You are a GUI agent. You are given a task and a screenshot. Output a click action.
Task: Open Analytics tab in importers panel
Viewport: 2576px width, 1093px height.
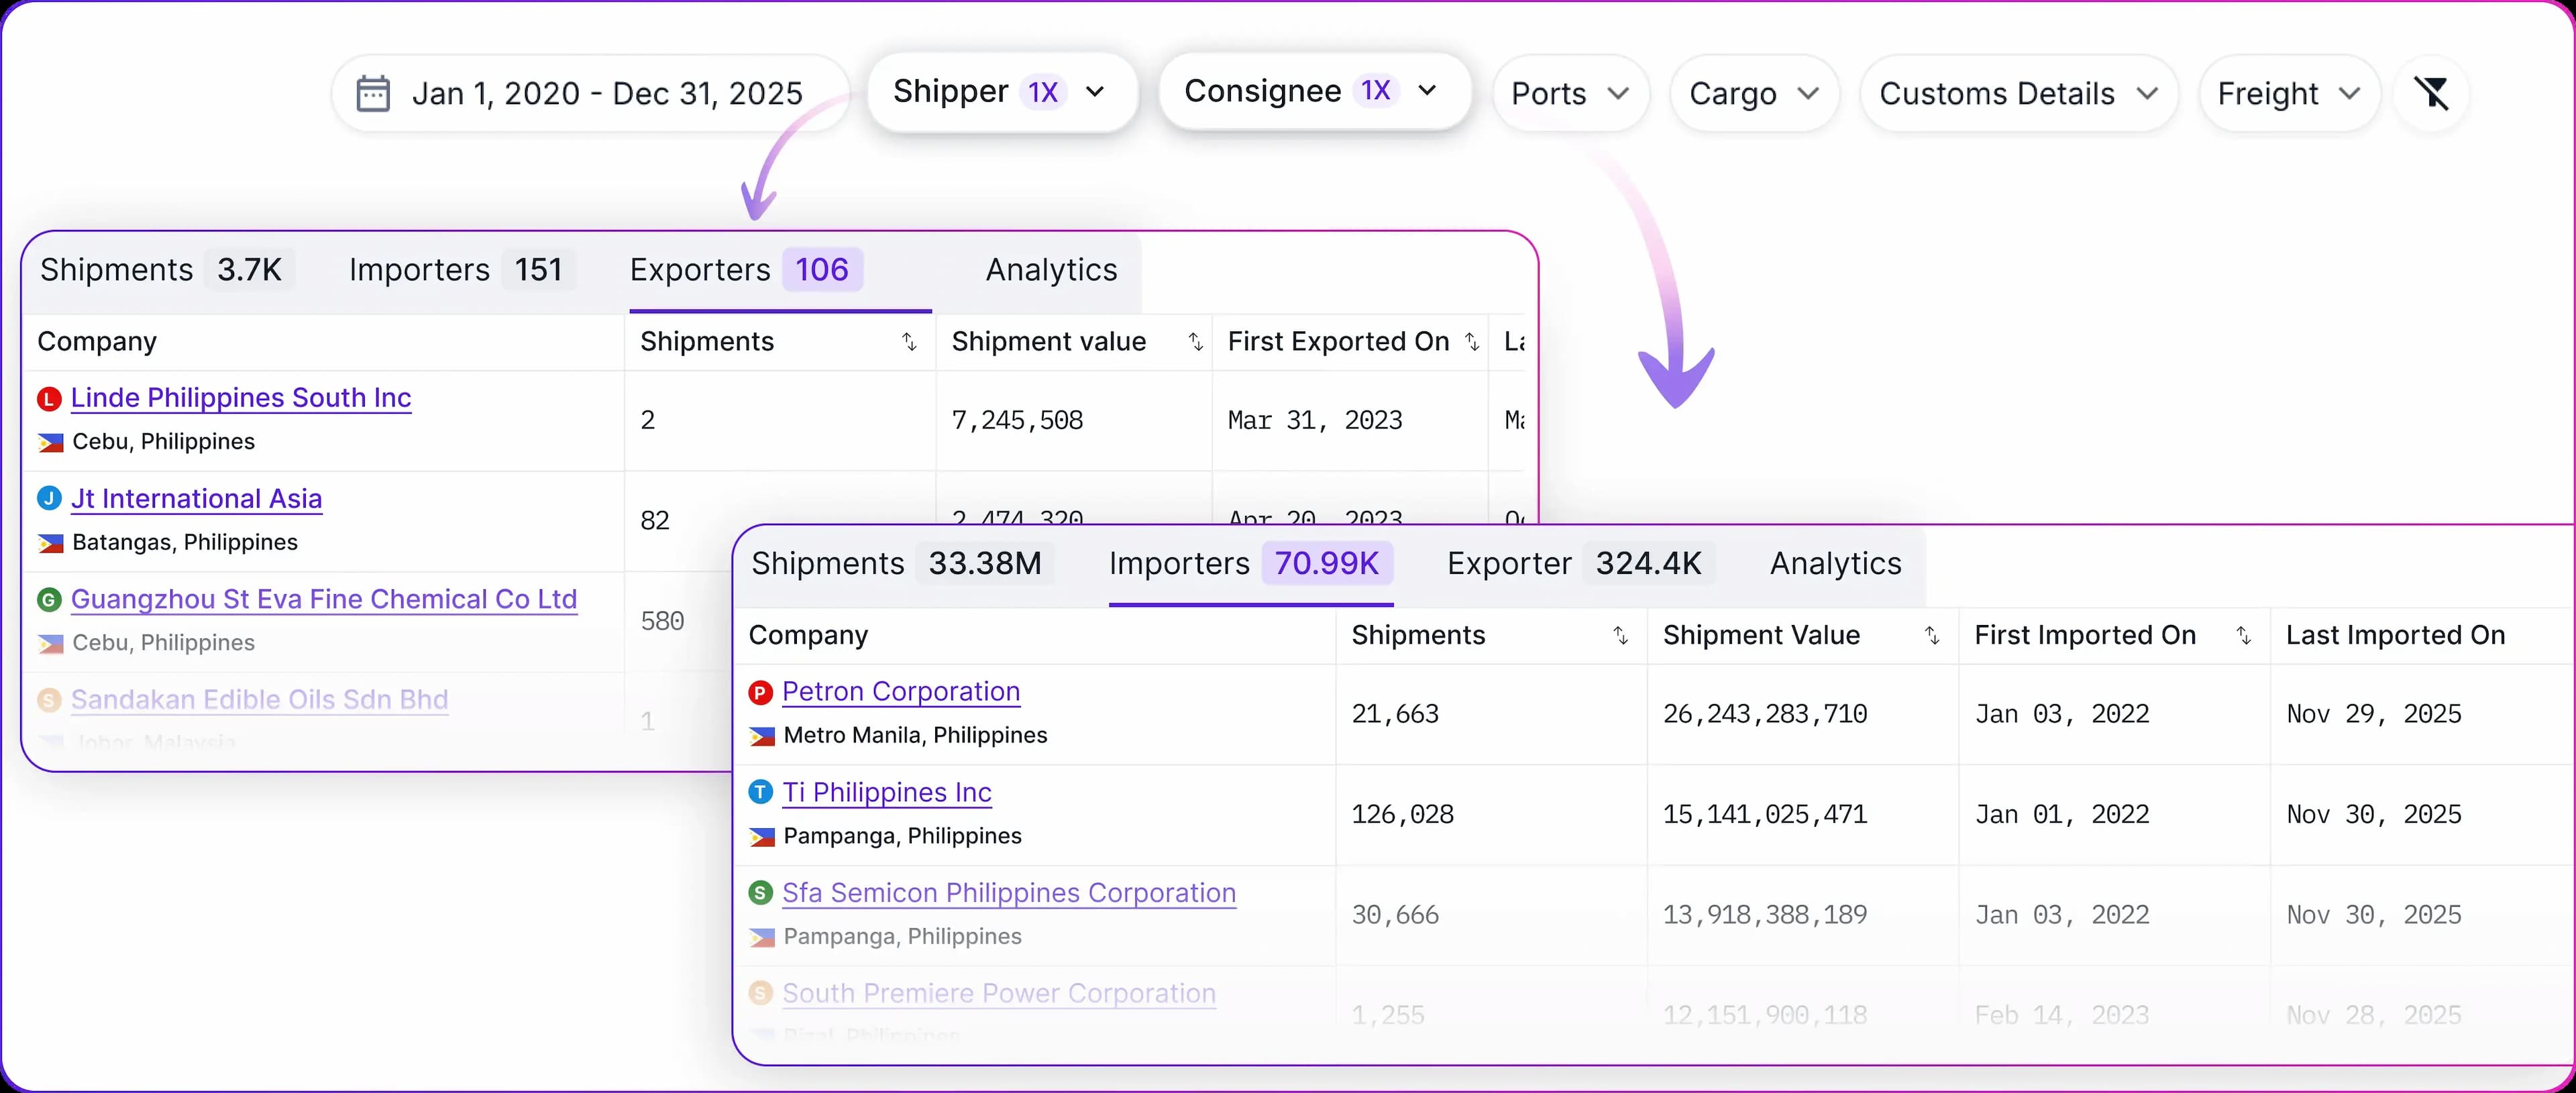(1835, 564)
